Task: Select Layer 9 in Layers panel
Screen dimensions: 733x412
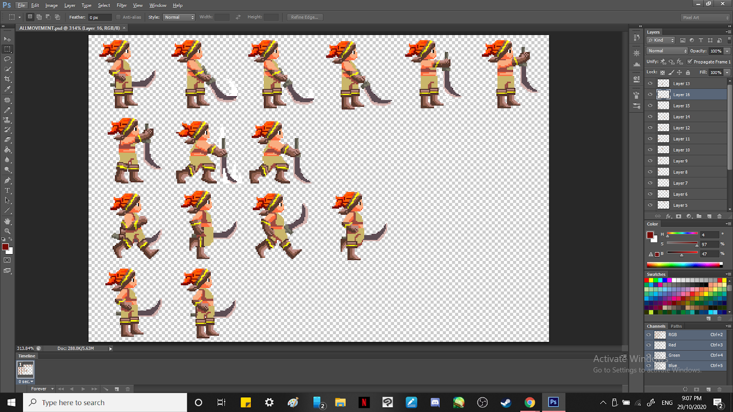Action: pyautogui.click(x=685, y=161)
